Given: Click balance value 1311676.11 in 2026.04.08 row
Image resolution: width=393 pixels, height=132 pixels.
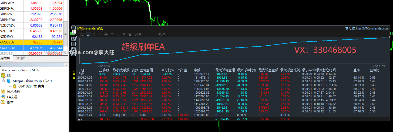Looking at the screenshot, I should coord(201,78).
